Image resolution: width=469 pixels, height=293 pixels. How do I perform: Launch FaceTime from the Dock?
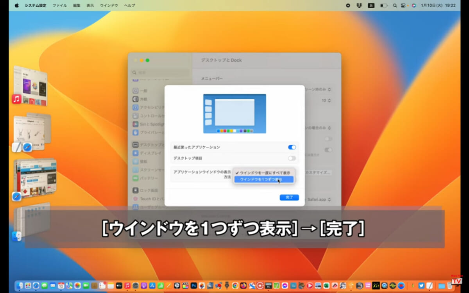[86, 286]
